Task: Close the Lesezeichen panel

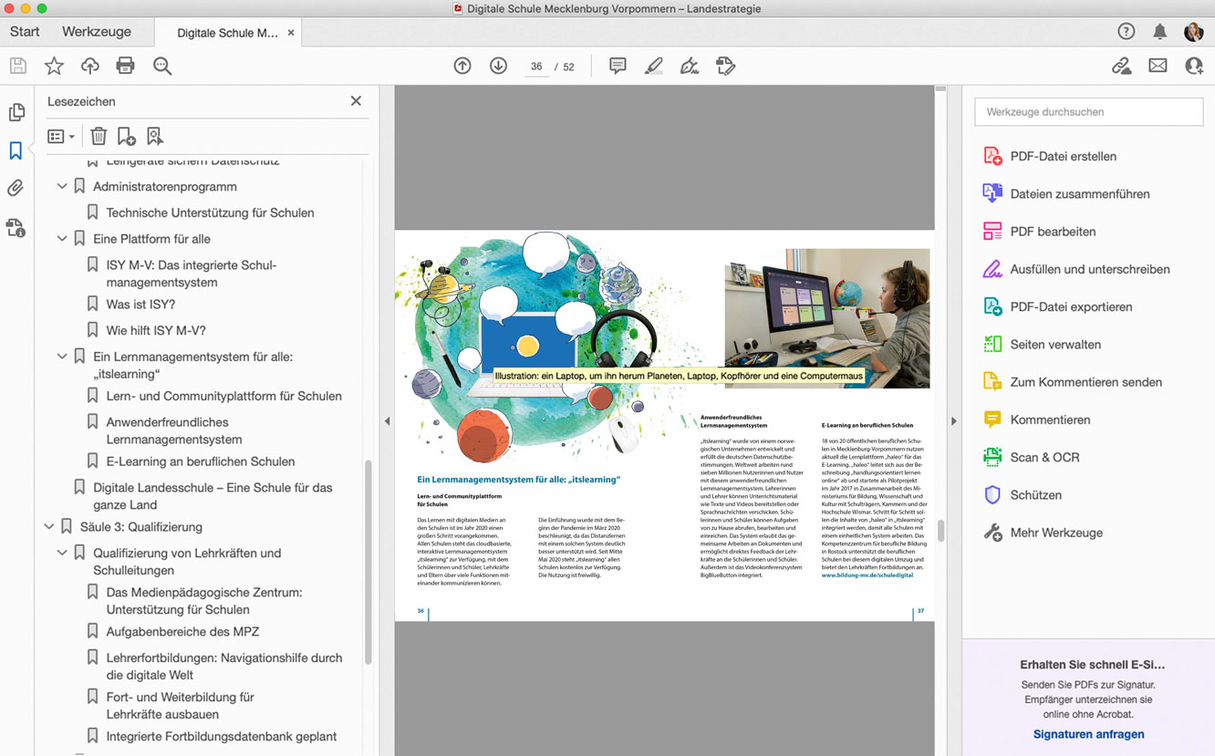Action: 356,101
